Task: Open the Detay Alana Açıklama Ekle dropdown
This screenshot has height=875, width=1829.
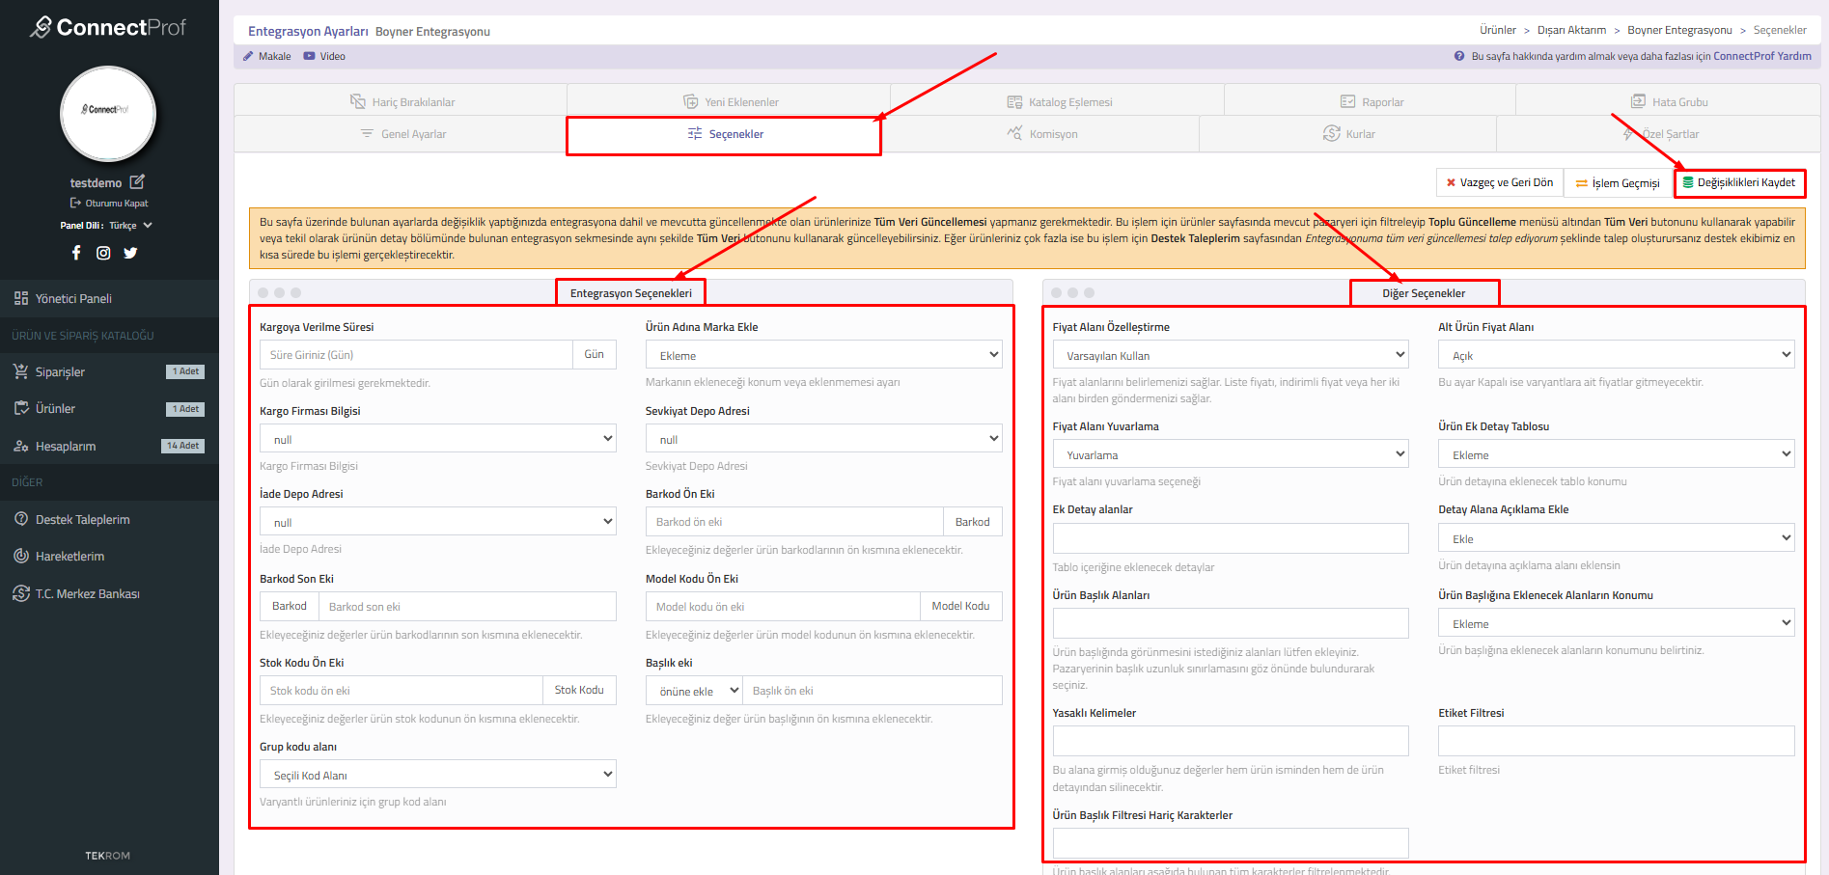Action: (1617, 538)
